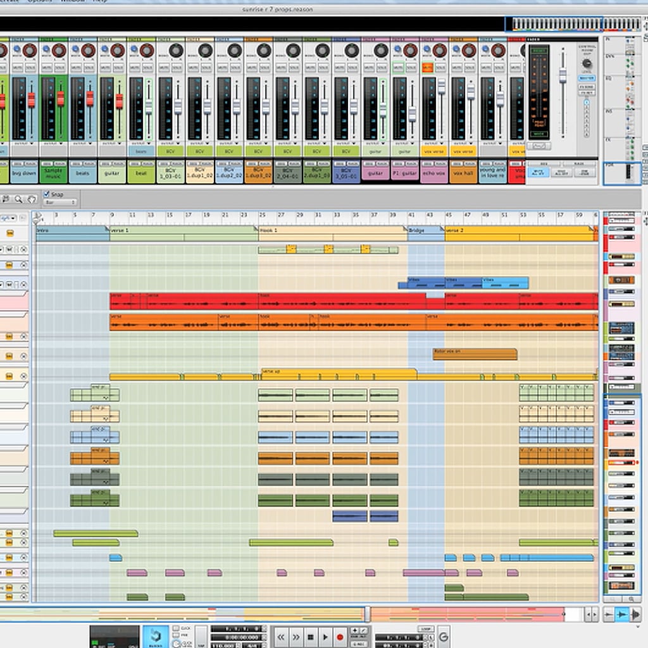Click the Fast Forward transport button
The width and height of the screenshot is (648, 648).
point(296,637)
